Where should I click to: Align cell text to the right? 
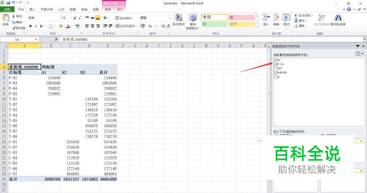coord(98,26)
